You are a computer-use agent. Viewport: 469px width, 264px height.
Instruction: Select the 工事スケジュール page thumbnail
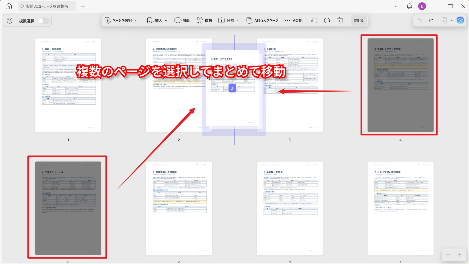tap(68, 208)
